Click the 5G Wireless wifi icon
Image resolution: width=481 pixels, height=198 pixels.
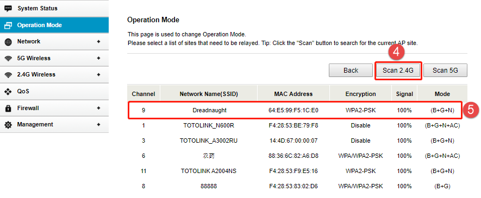click(8, 59)
